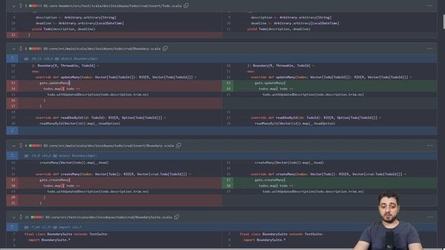Open options menu for crud/Boundary.scala
445x250 pixels.
pos(430,49)
